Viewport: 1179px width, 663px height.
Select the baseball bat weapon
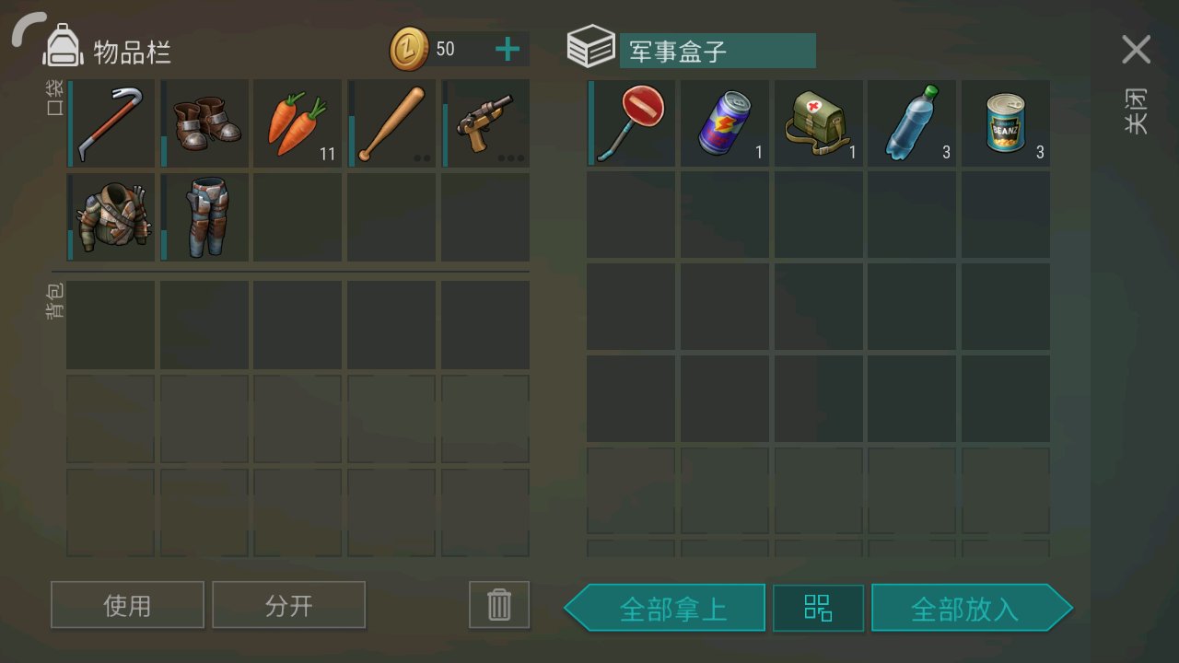point(392,123)
